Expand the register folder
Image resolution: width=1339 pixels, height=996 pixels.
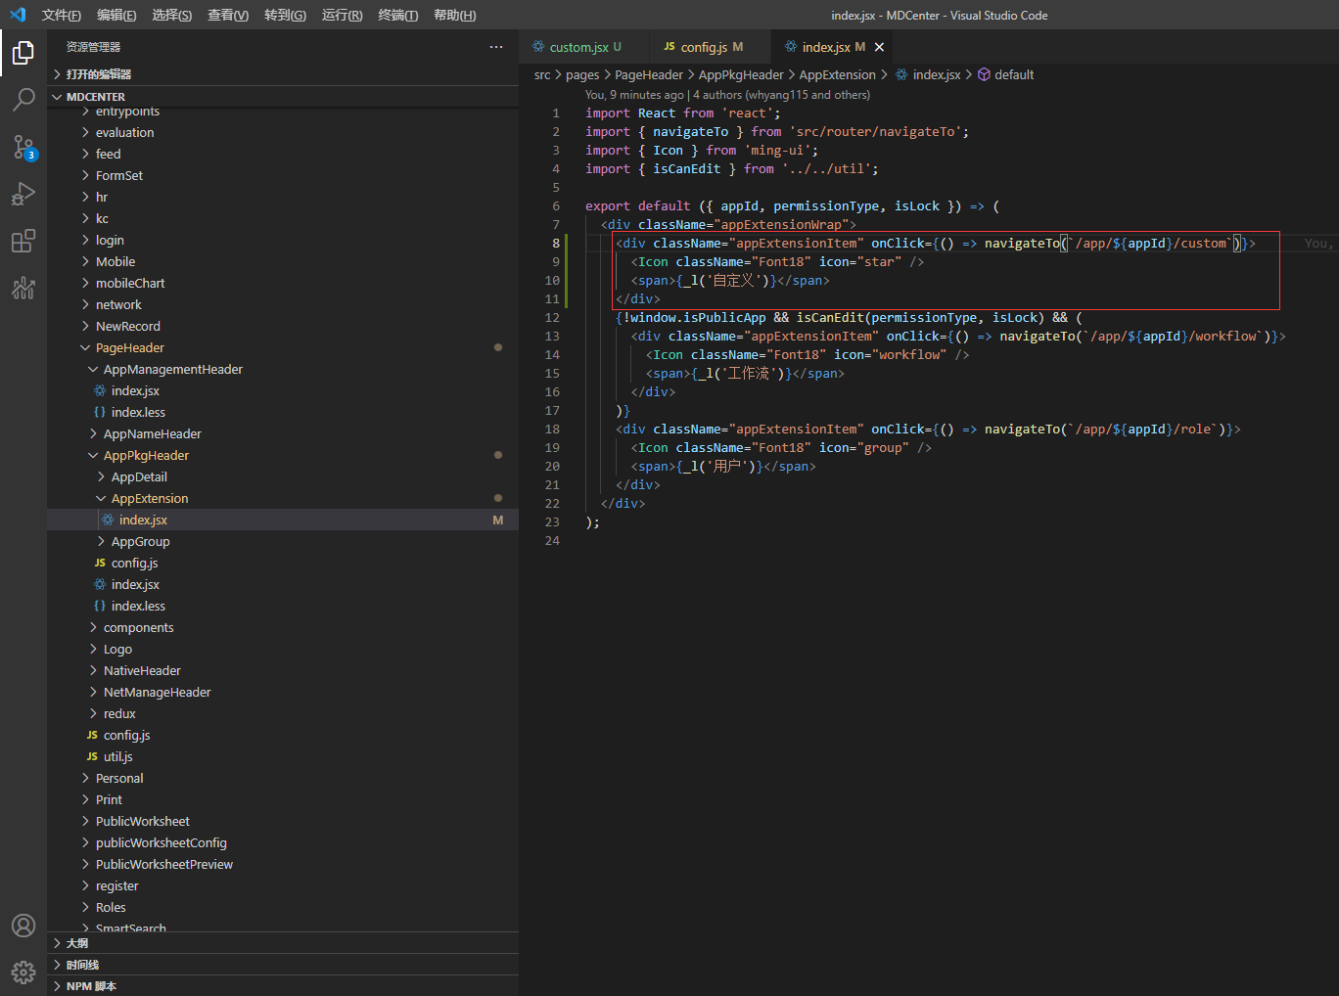tap(283, 885)
